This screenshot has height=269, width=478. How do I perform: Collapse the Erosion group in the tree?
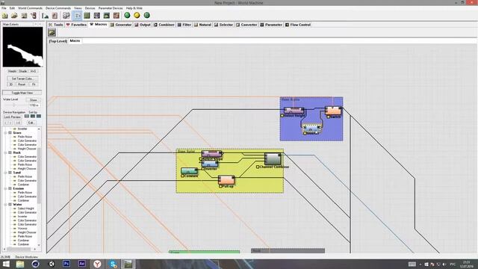click(x=5, y=188)
